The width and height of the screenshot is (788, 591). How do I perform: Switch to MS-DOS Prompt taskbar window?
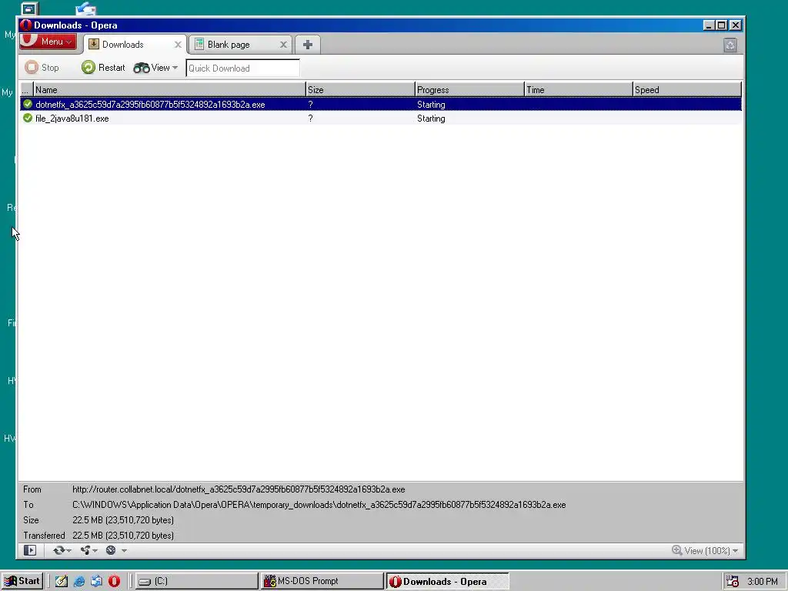click(322, 581)
